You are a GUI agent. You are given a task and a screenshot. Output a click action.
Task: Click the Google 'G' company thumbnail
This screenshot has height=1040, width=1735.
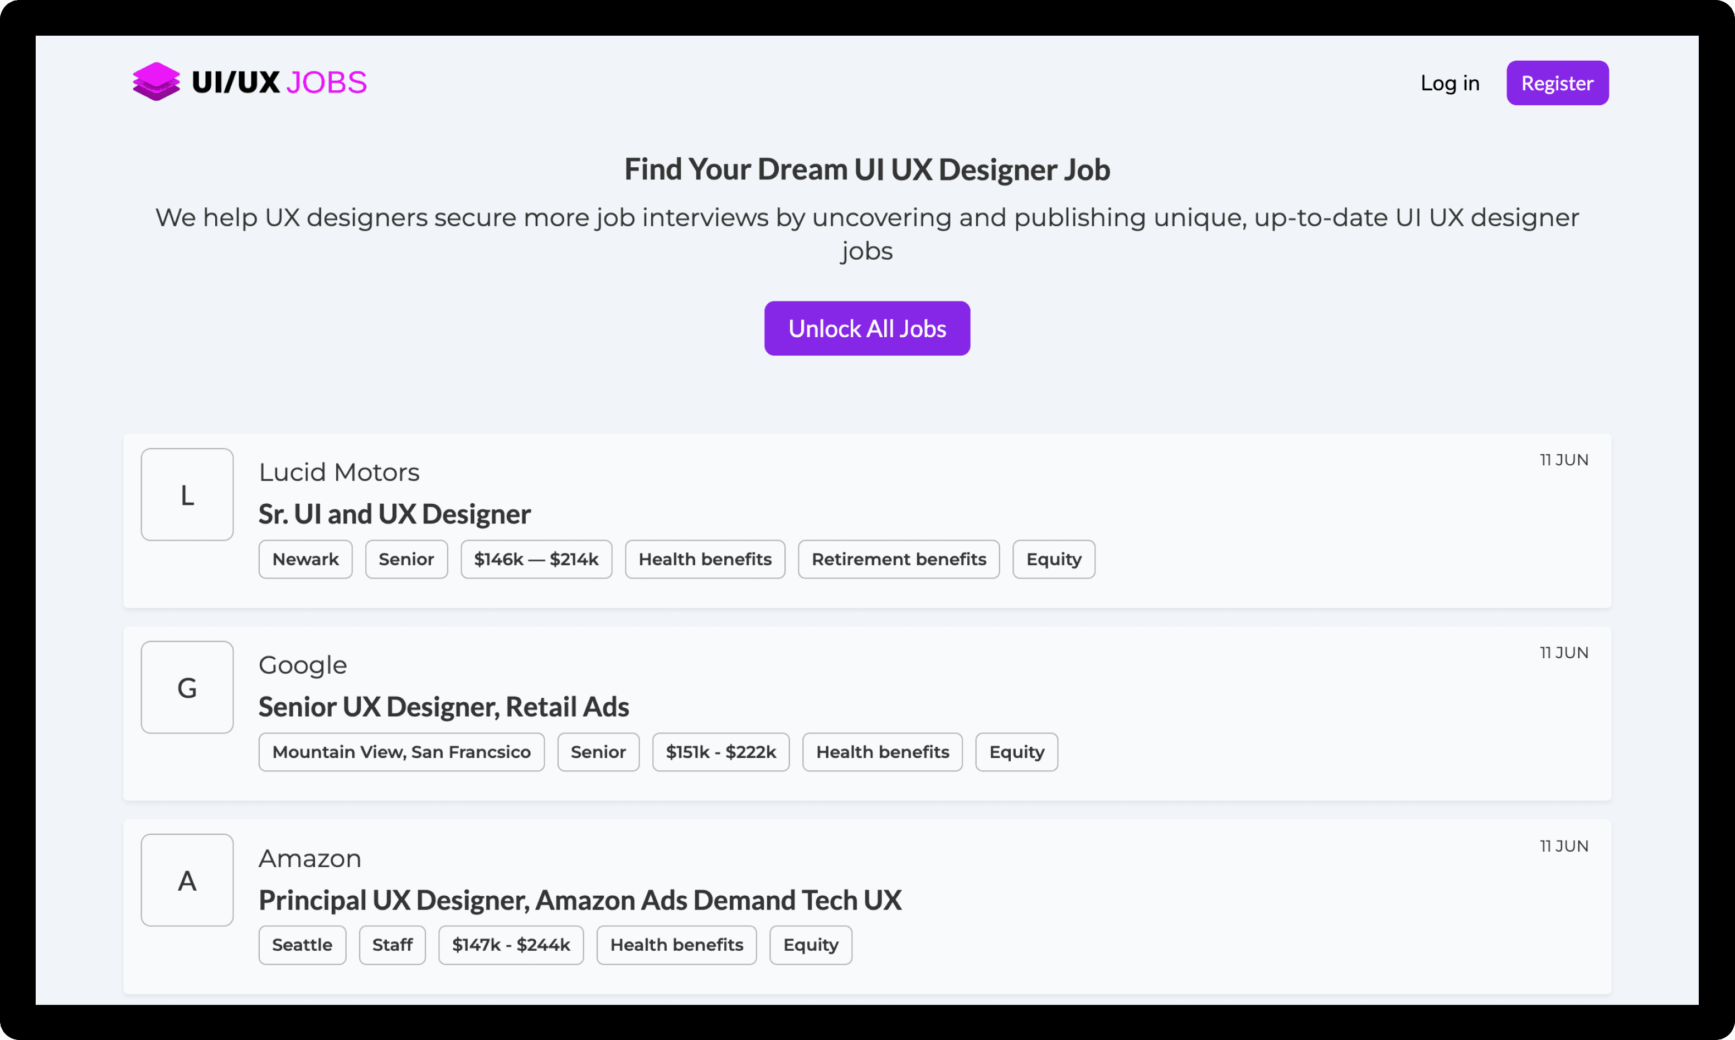tap(187, 688)
